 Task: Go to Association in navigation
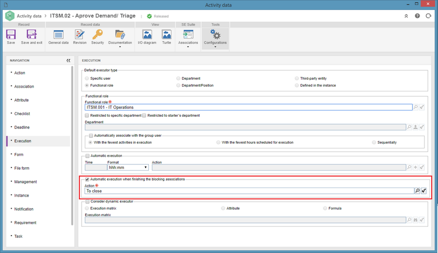pos(24,87)
